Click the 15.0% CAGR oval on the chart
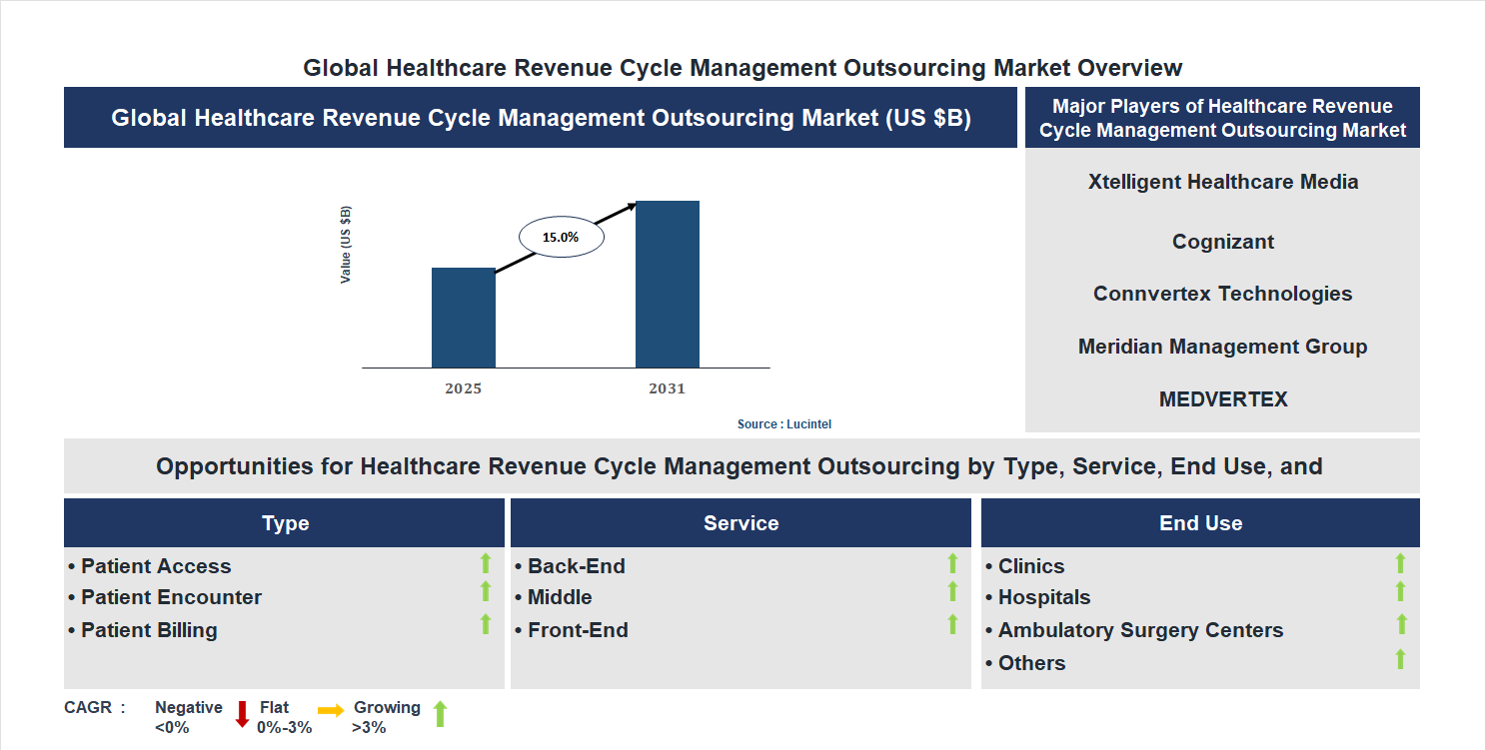This screenshot has width=1485, height=750. click(561, 236)
